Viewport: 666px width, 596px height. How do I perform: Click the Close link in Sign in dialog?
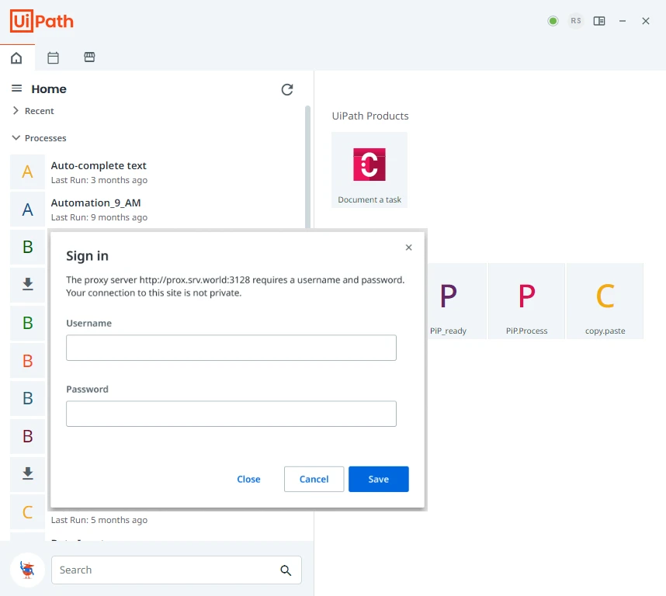(248, 480)
